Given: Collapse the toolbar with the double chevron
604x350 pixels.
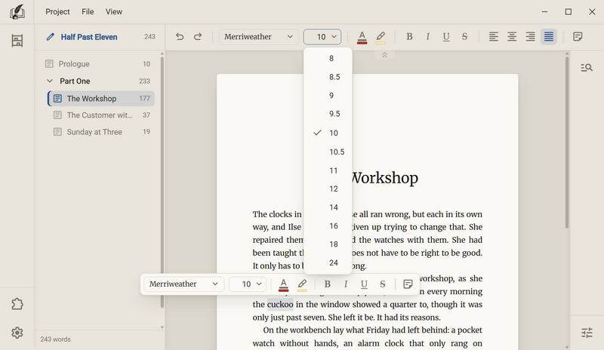Looking at the screenshot, I should [x=384, y=55].
